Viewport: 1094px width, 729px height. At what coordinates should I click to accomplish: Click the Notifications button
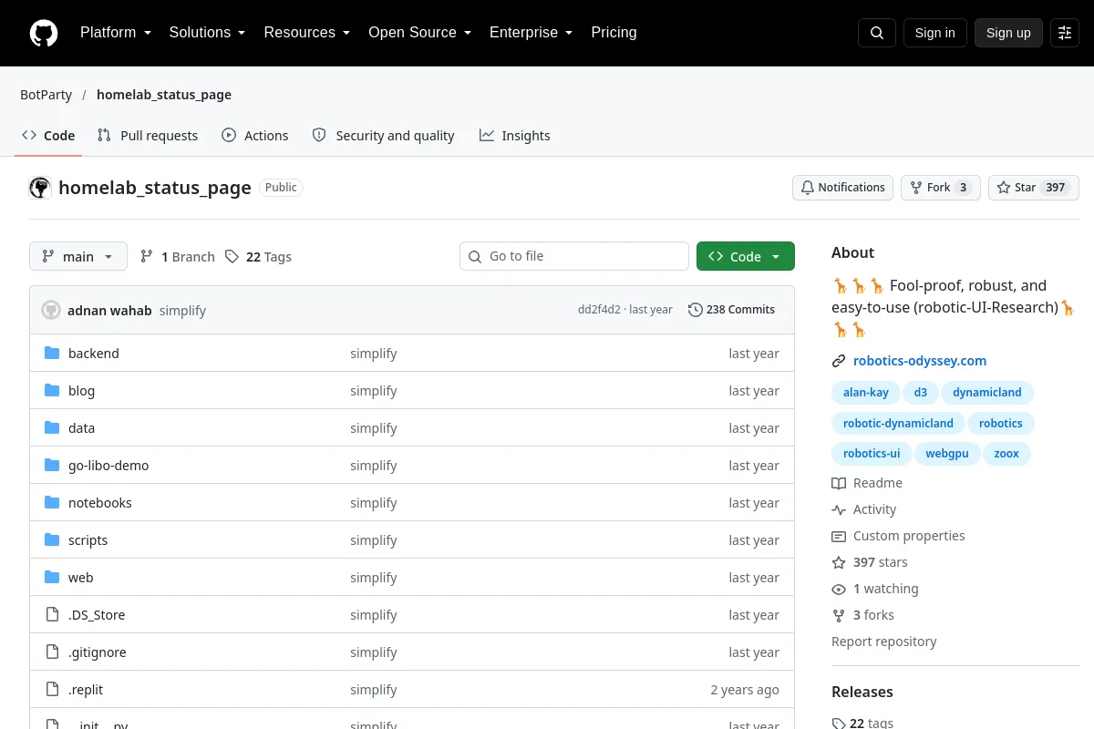[842, 188]
